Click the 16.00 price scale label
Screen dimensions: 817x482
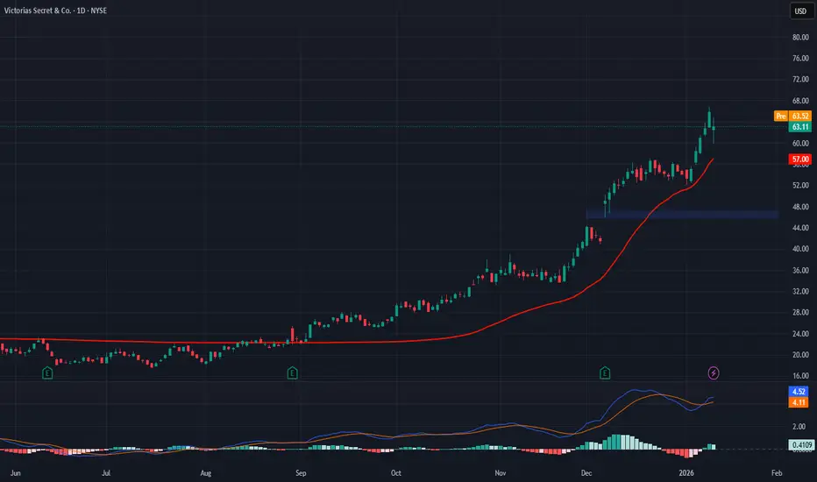pos(800,376)
